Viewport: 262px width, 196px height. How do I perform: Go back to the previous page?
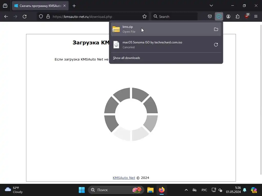coord(6,17)
